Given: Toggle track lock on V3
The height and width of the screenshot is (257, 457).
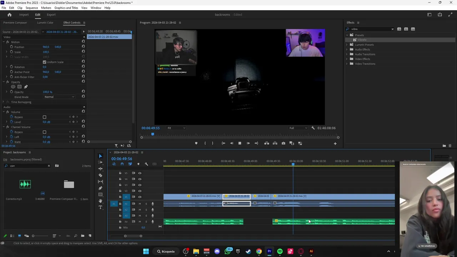Looking at the screenshot, I should point(120,185).
